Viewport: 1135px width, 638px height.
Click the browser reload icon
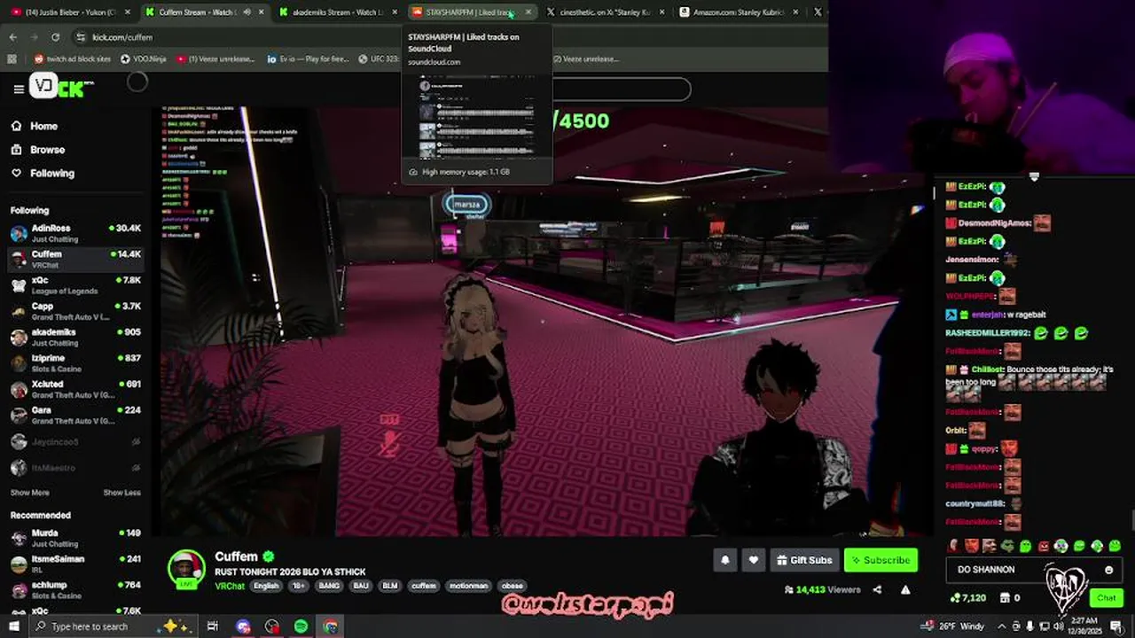click(x=55, y=37)
